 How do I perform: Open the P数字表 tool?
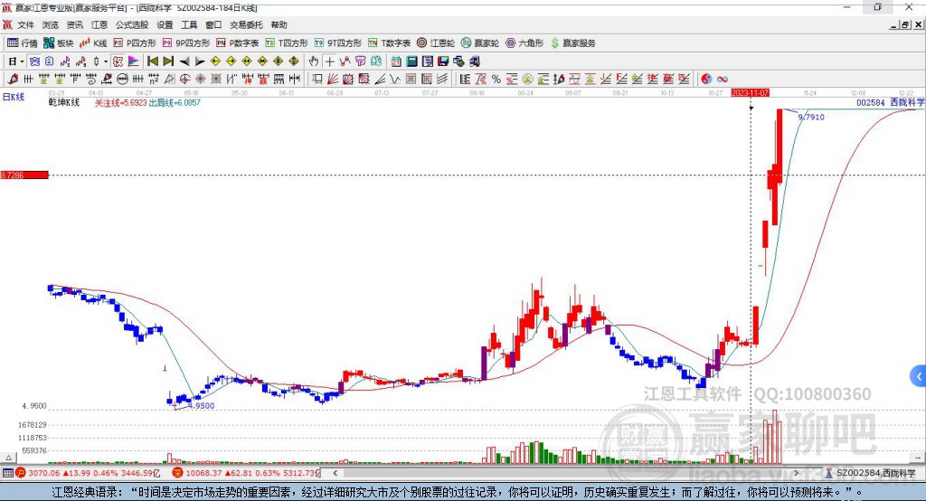[x=238, y=43]
